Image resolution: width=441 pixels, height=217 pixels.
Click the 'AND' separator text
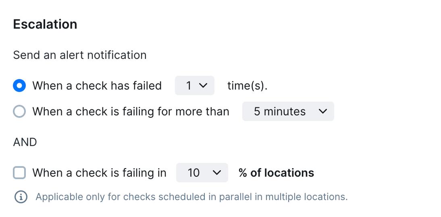click(25, 142)
